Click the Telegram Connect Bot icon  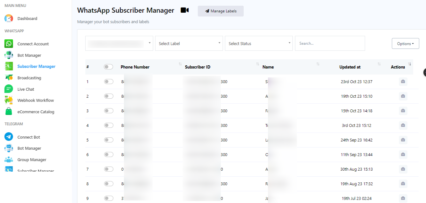9,137
